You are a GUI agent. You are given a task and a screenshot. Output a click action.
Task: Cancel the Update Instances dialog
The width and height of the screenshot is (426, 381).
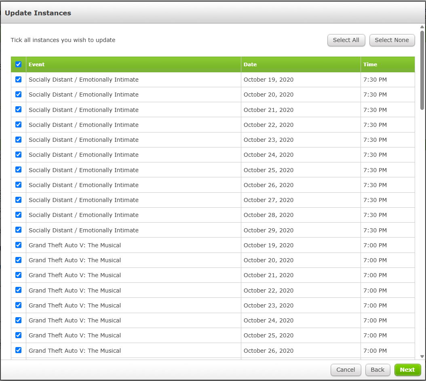[346, 370]
